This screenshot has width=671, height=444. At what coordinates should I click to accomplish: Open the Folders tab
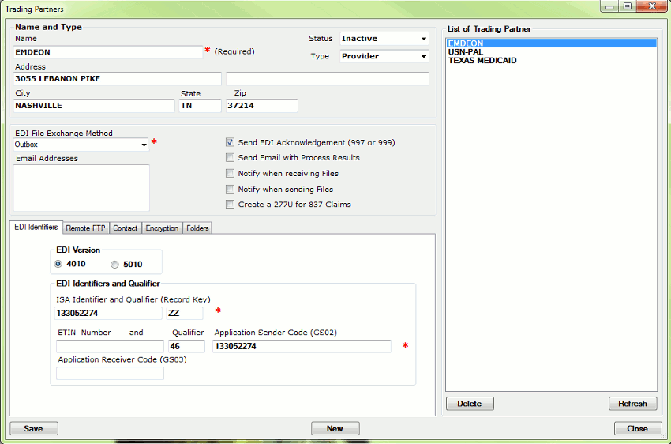pyautogui.click(x=197, y=228)
